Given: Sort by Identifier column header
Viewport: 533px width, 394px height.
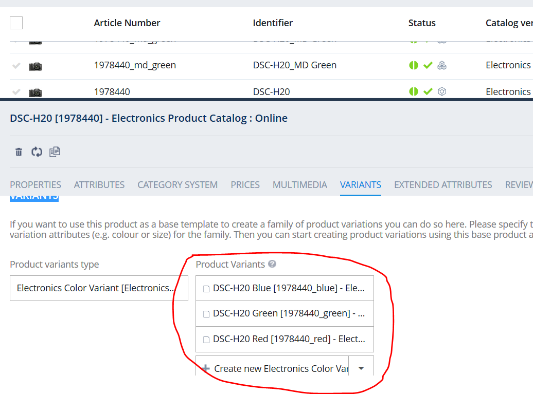Looking at the screenshot, I should pyautogui.click(x=273, y=23).
